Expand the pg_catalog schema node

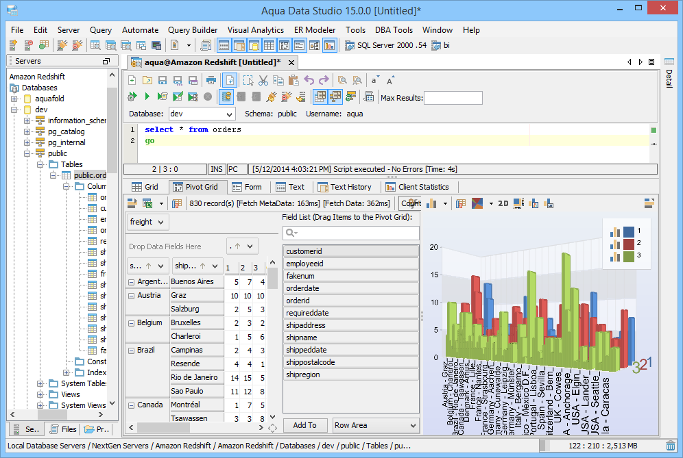27,131
